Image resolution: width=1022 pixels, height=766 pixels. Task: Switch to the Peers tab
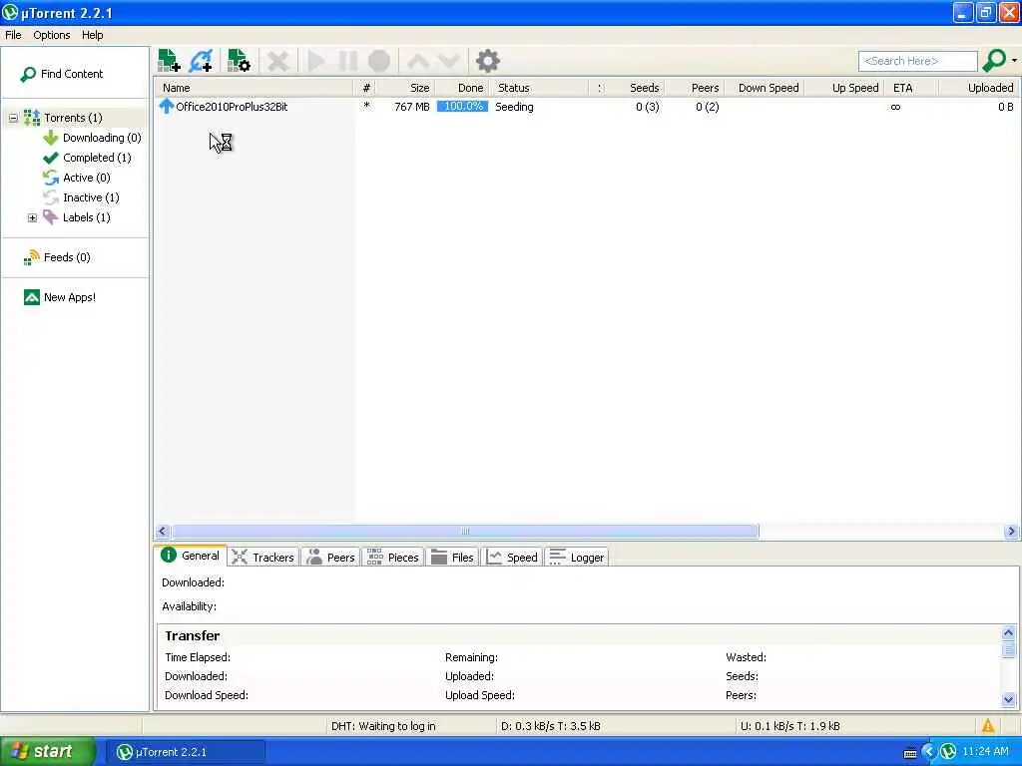pos(331,558)
